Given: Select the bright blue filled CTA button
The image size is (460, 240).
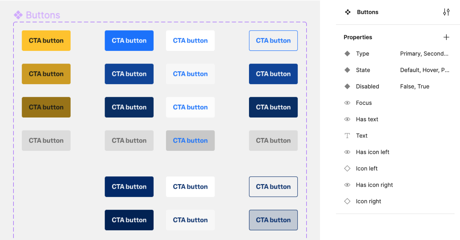Looking at the screenshot, I should coord(129,41).
